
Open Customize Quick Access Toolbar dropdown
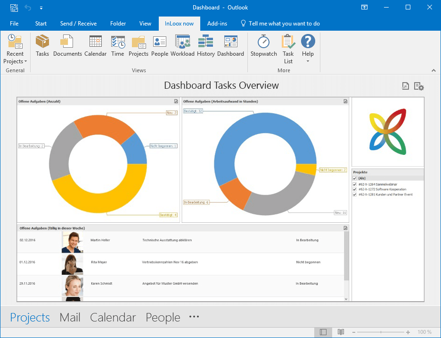41,8
